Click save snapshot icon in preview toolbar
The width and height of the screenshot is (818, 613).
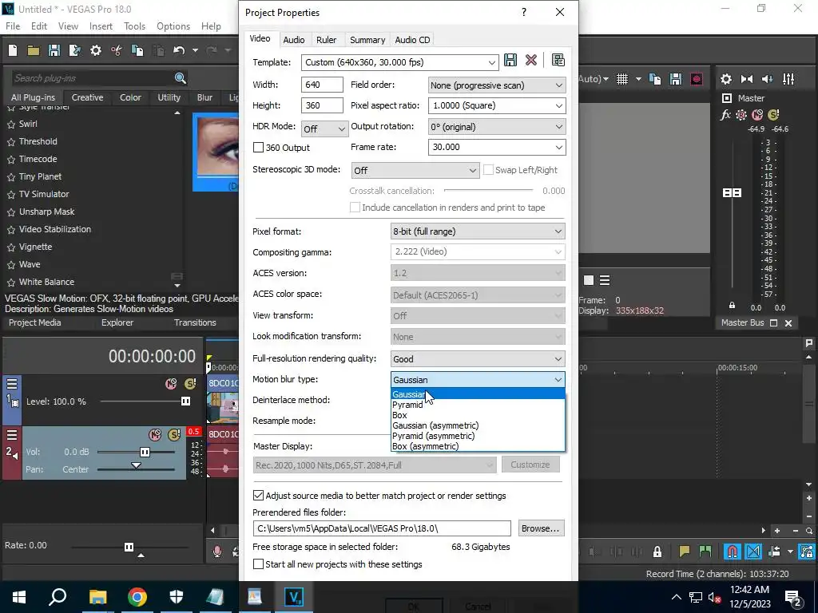click(x=676, y=79)
